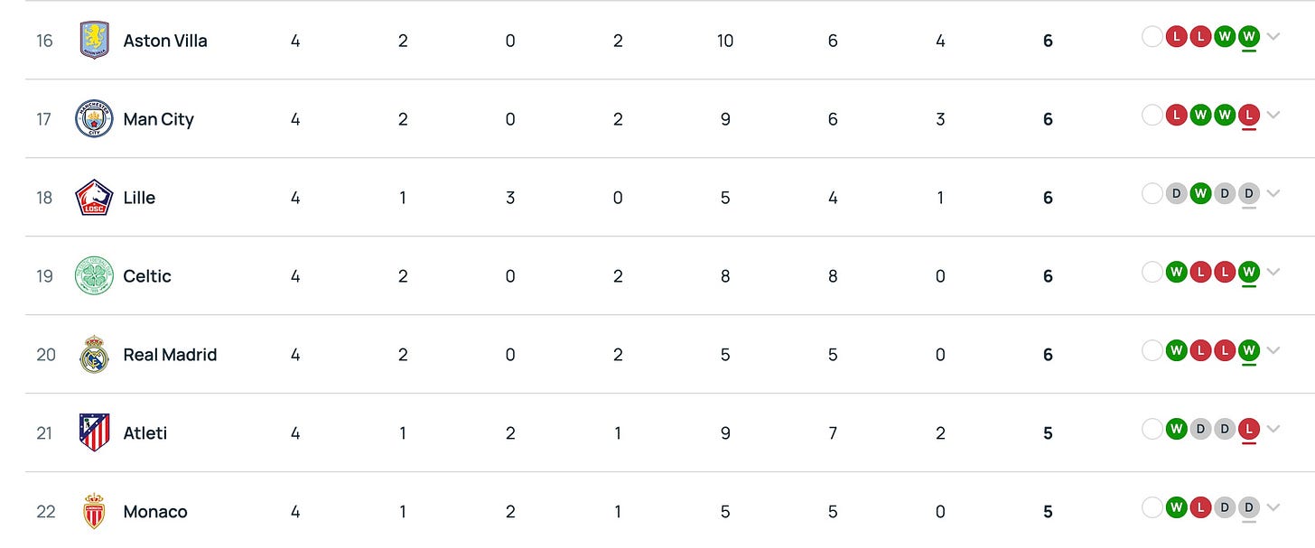Click the Atleti striped crest
The image size is (1315, 548).
[x=94, y=433]
